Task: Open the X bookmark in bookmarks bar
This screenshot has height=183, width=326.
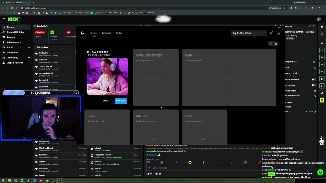Action: [31, 13]
